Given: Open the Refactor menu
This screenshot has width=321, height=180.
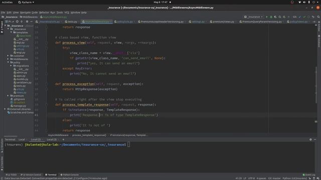Looking at the screenshot, I should point(44,12).
